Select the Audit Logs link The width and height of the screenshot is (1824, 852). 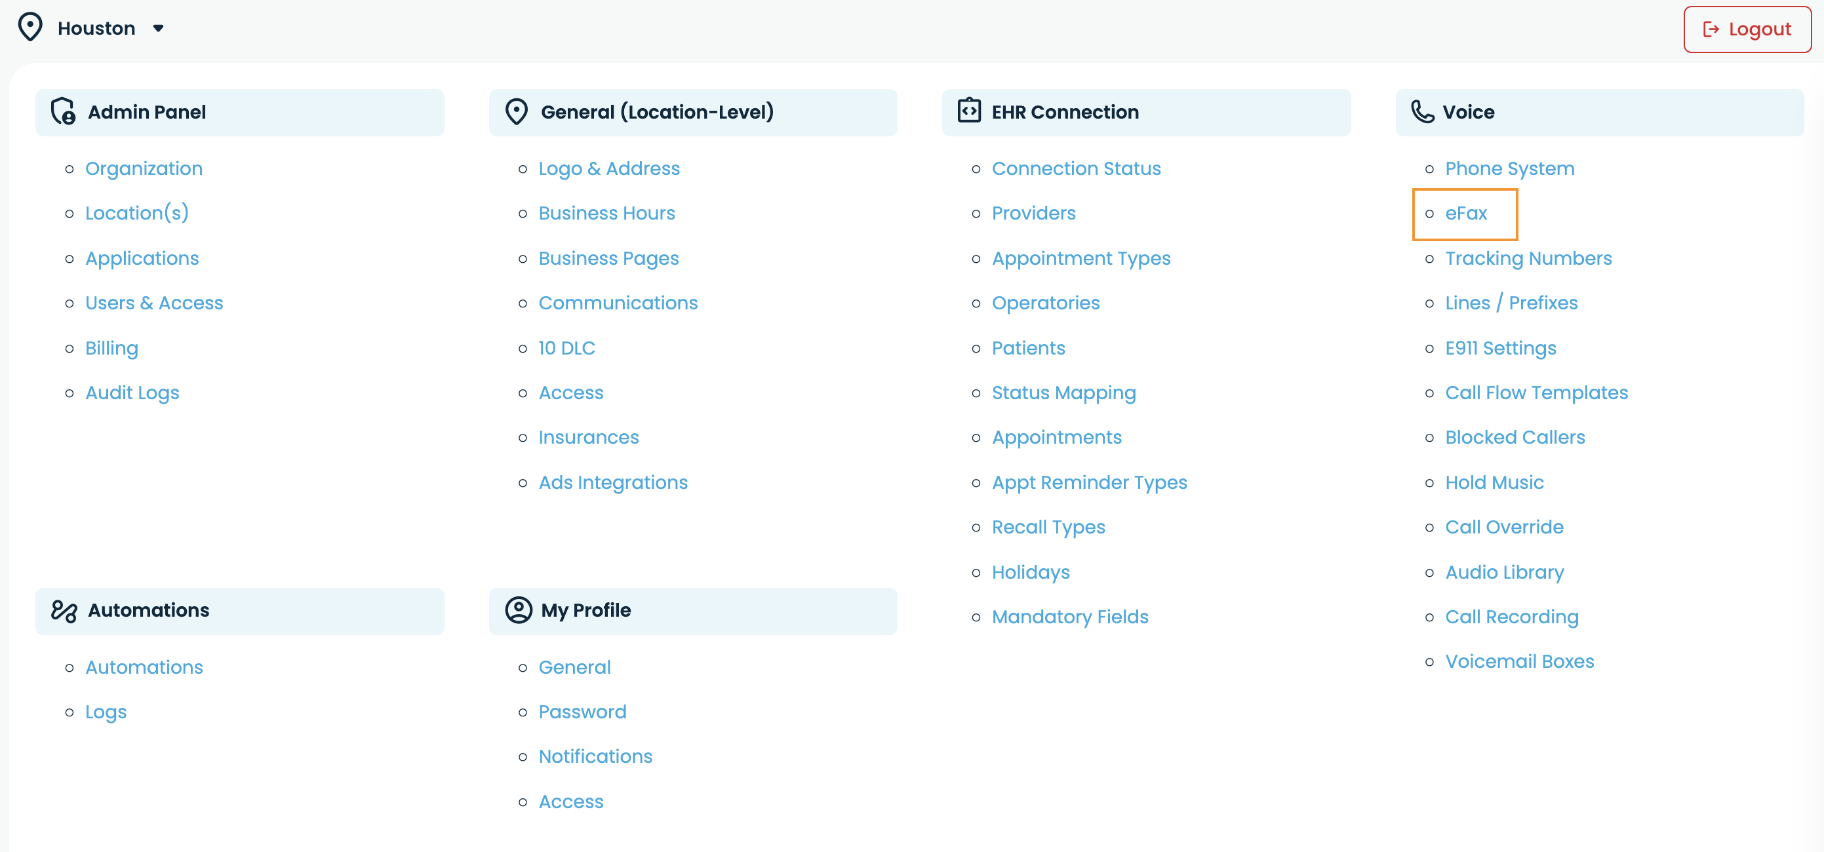132,393
